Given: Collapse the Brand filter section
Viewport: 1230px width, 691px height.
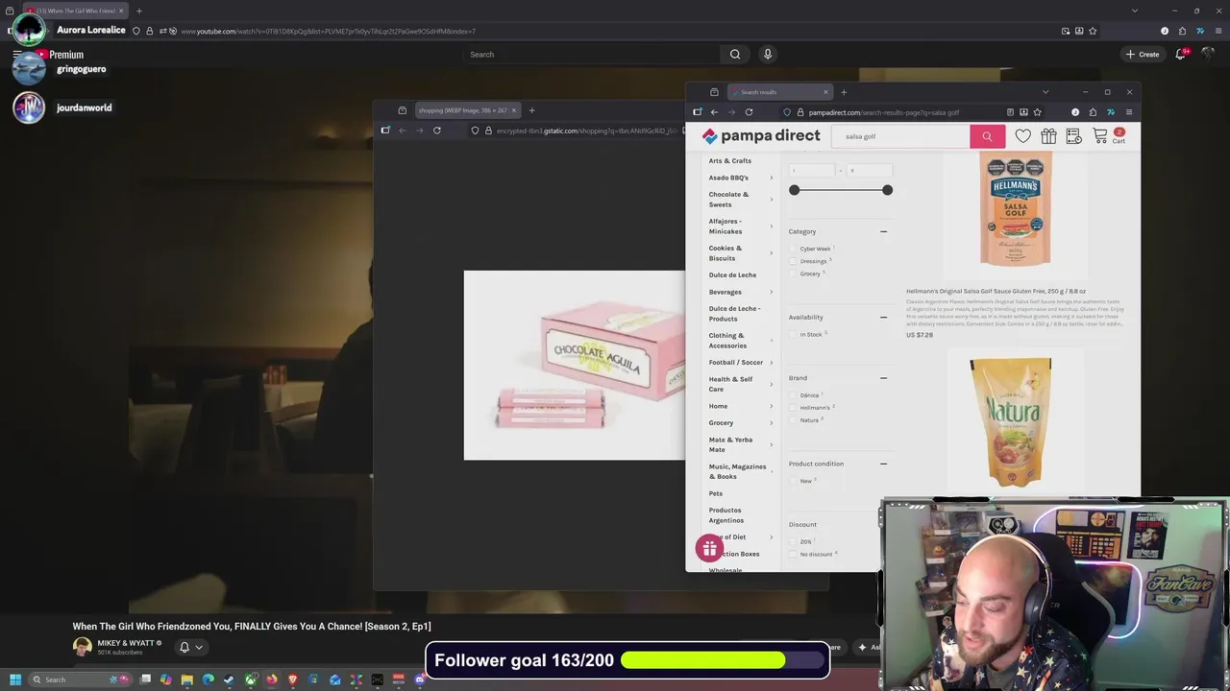Looking at the screenshot, I should (x=883, y=378).
